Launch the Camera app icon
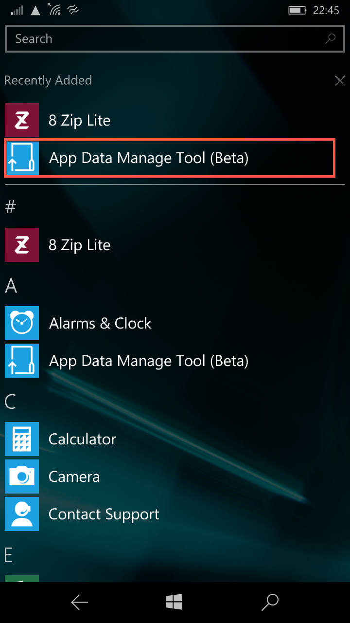Viewport: 350px width, 623px height. [x=22, y=476]
